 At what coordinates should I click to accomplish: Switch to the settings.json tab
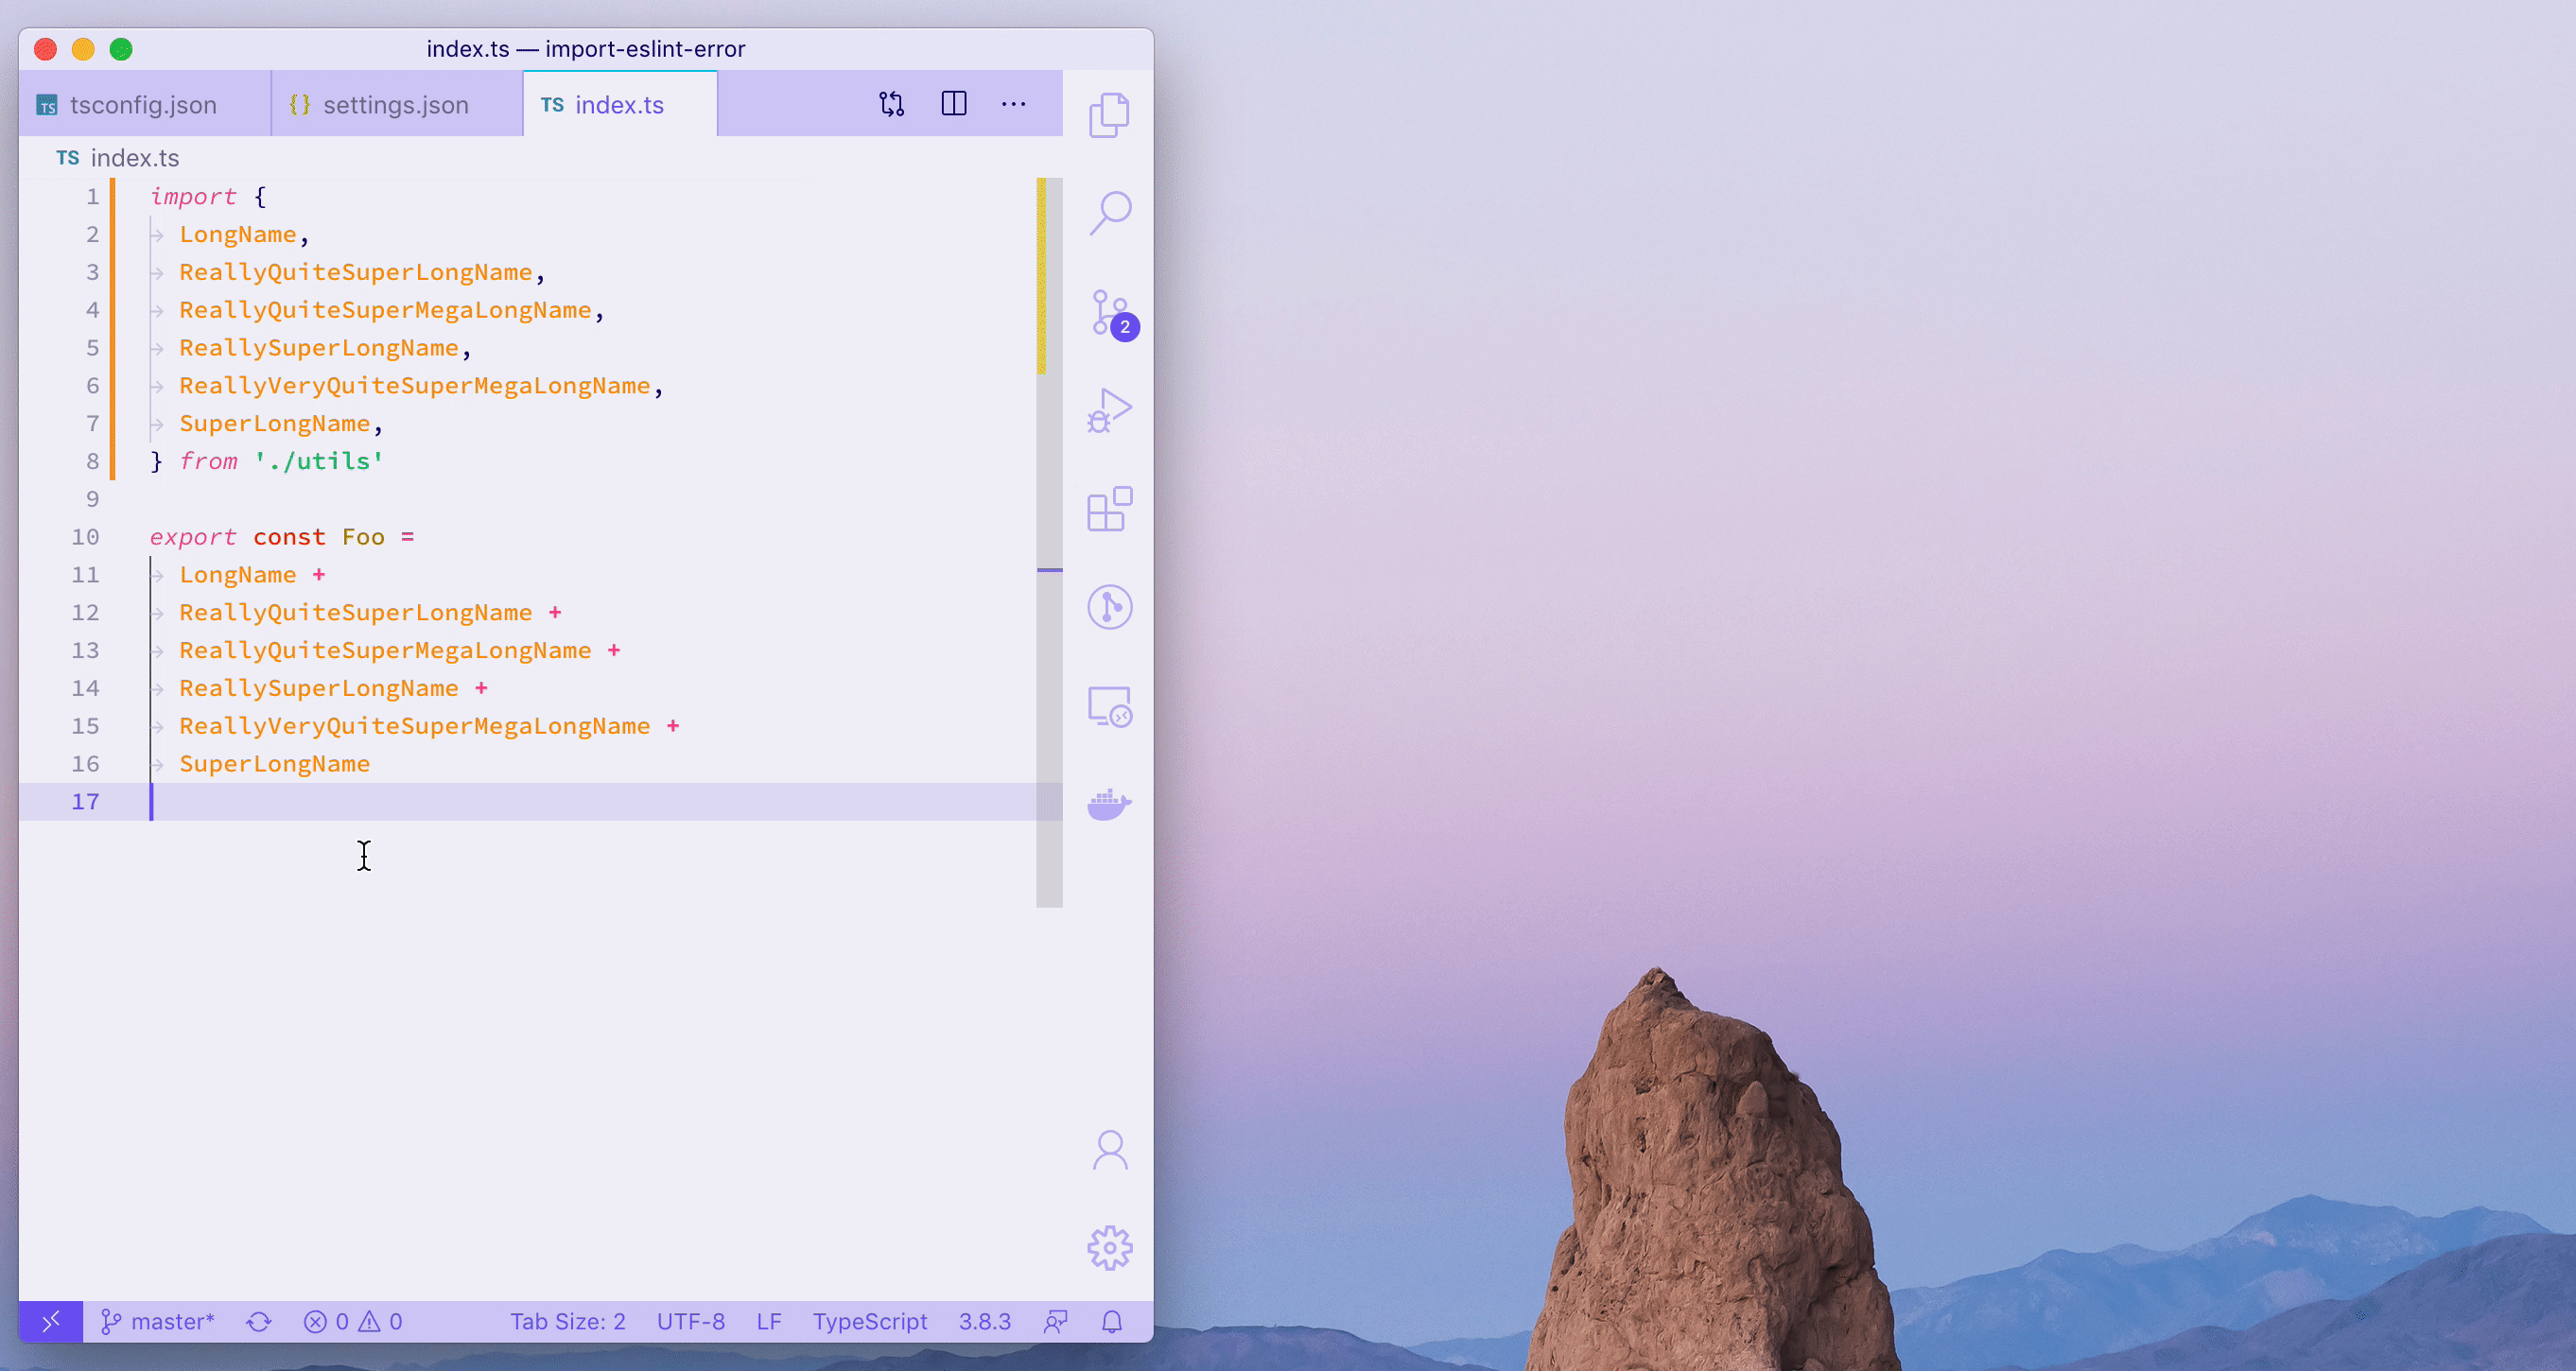[396, 104]
